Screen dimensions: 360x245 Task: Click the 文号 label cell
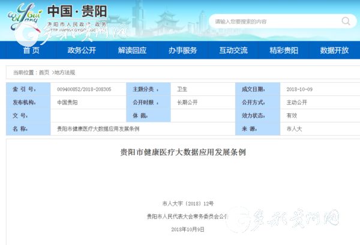(28, 115)
